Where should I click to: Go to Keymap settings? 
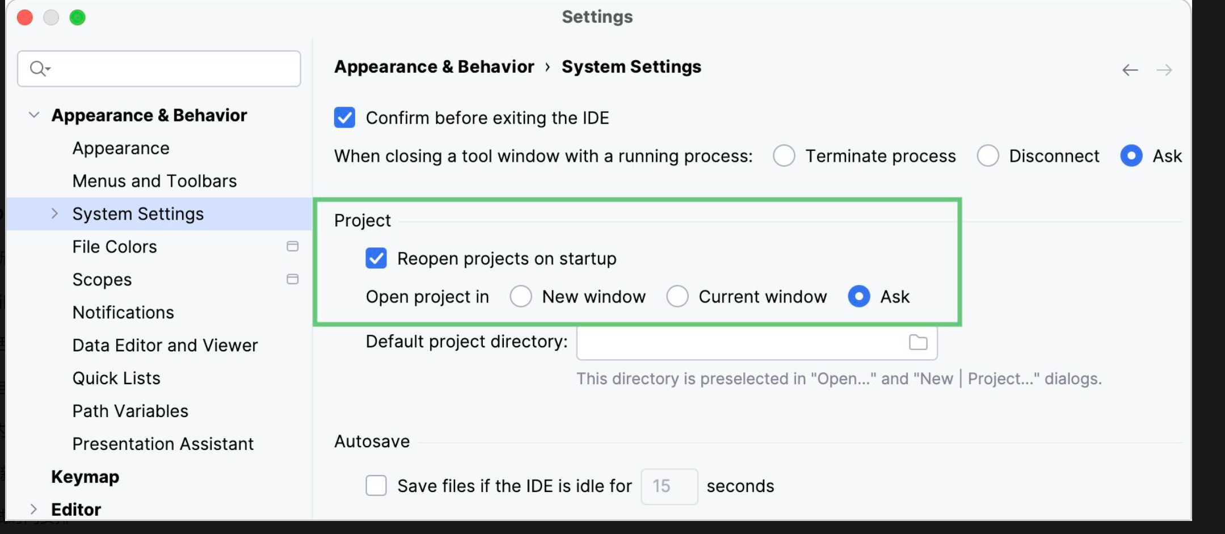point(85,477)
